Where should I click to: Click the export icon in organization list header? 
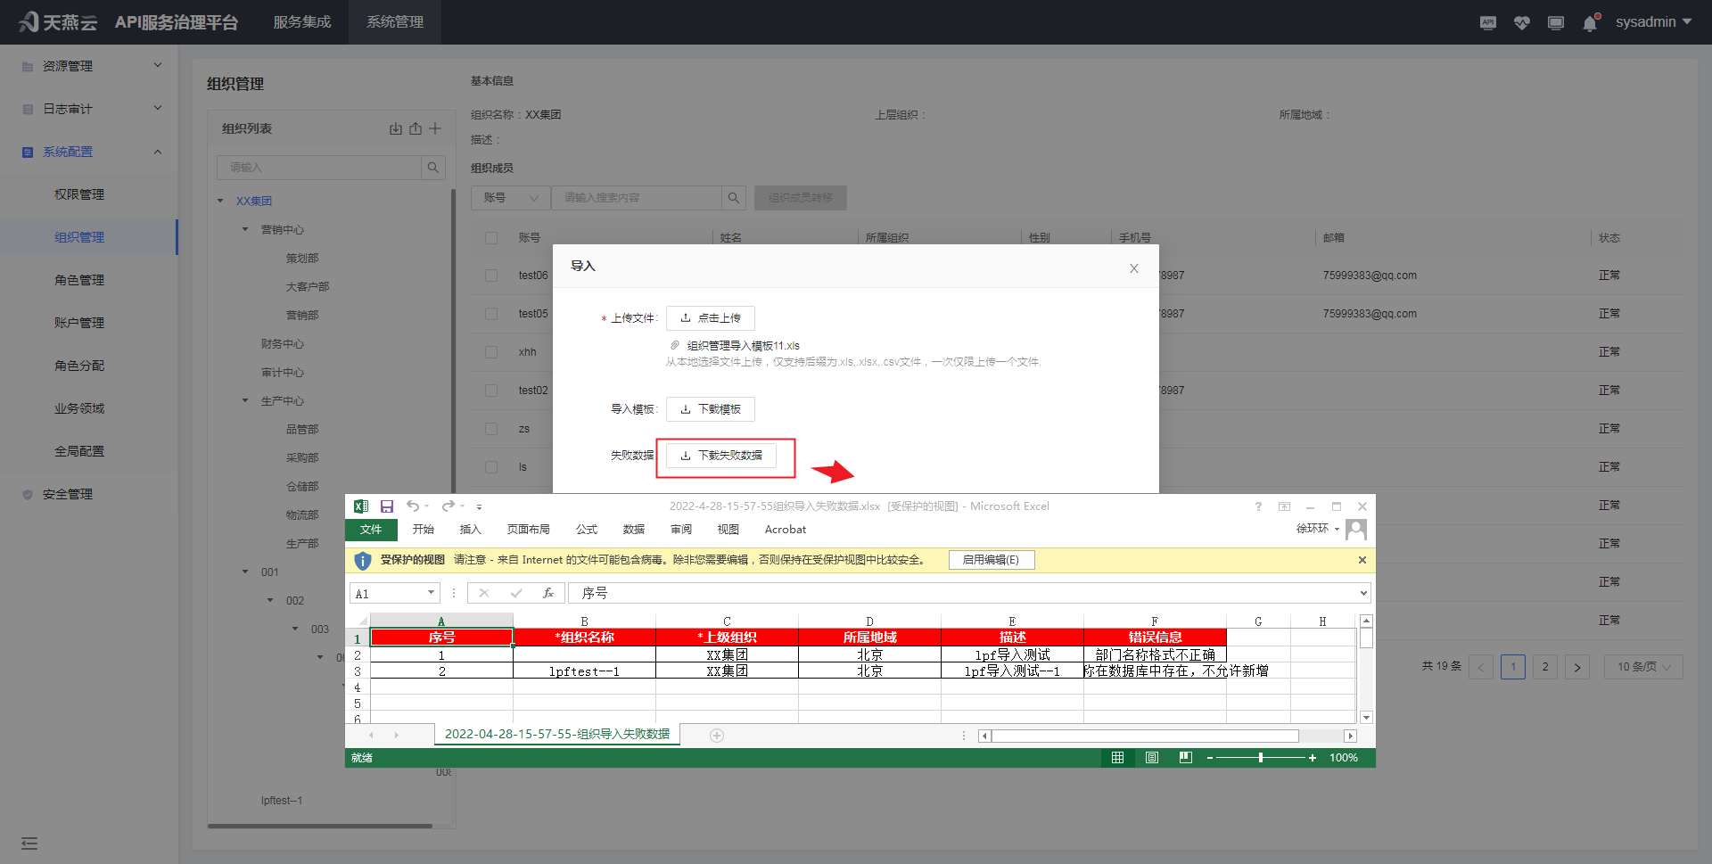pyautogui.click(x=416, y=128)
